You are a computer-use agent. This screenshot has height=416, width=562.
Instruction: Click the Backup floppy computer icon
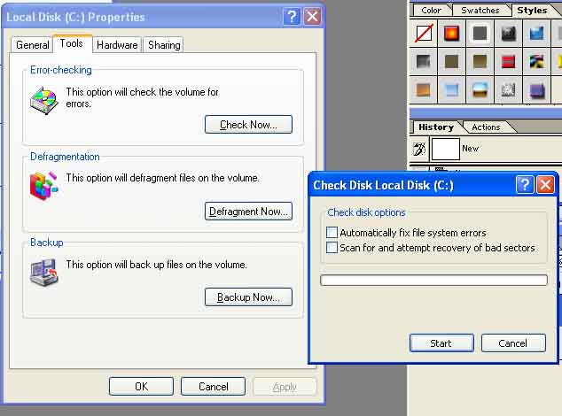[x=44, y=273]
